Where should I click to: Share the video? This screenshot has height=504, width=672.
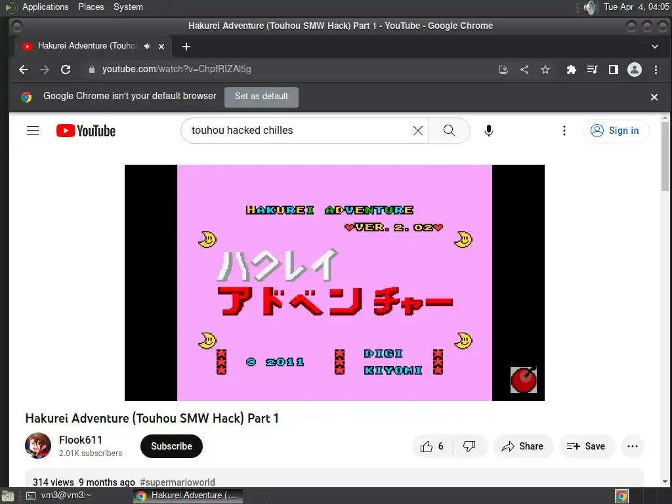click(523, 446)
